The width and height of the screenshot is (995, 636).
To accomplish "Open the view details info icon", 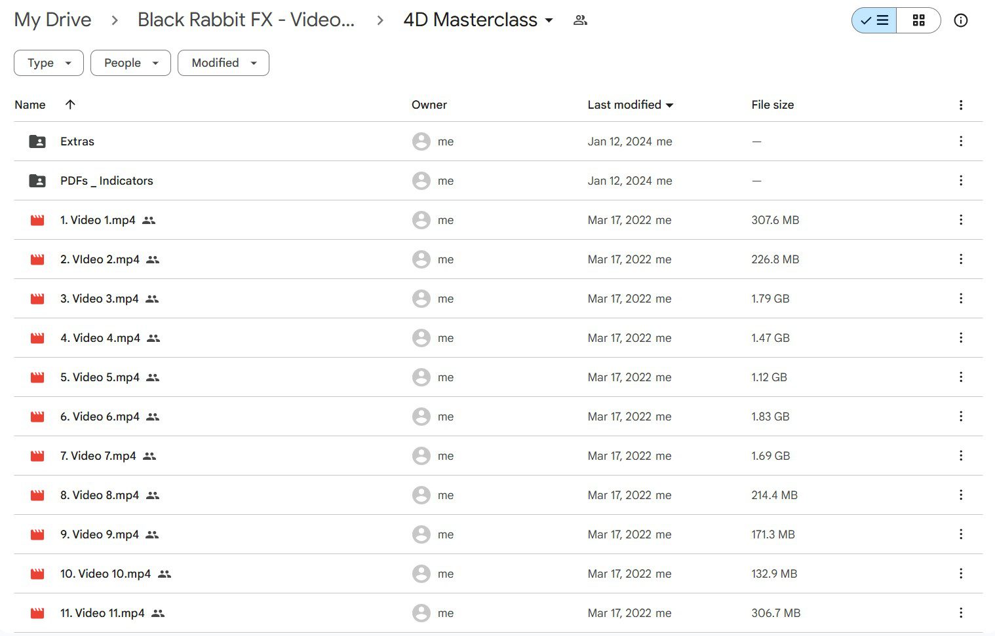I will tap(960, 20).
